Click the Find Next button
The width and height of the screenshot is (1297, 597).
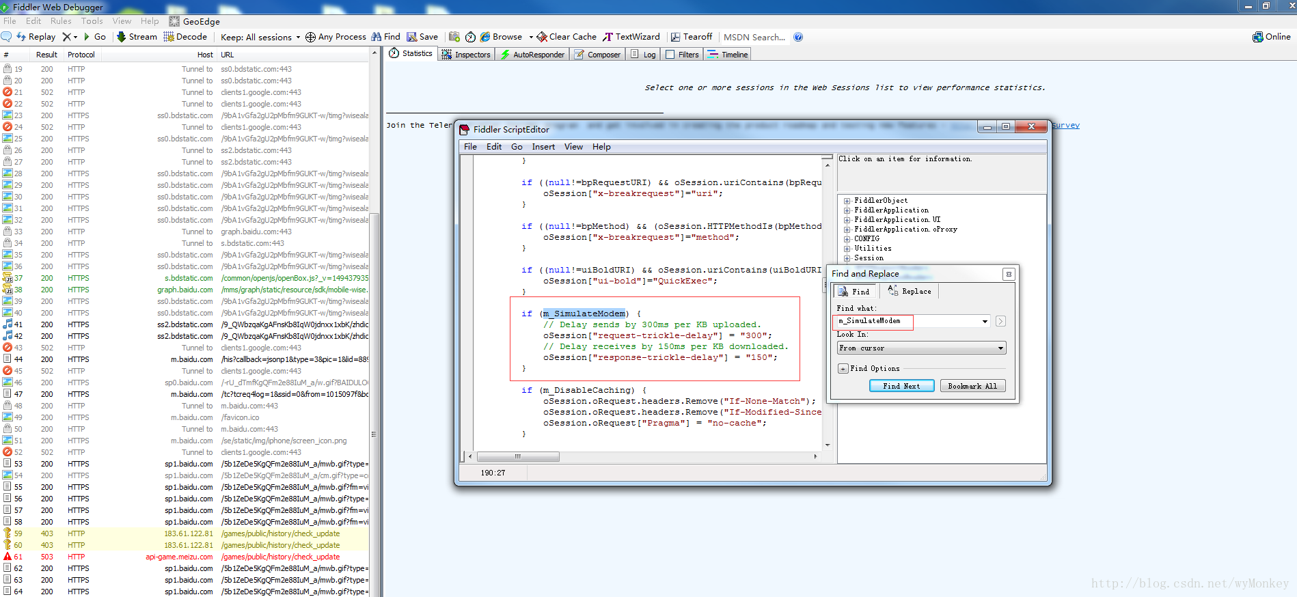coord(901,386)
